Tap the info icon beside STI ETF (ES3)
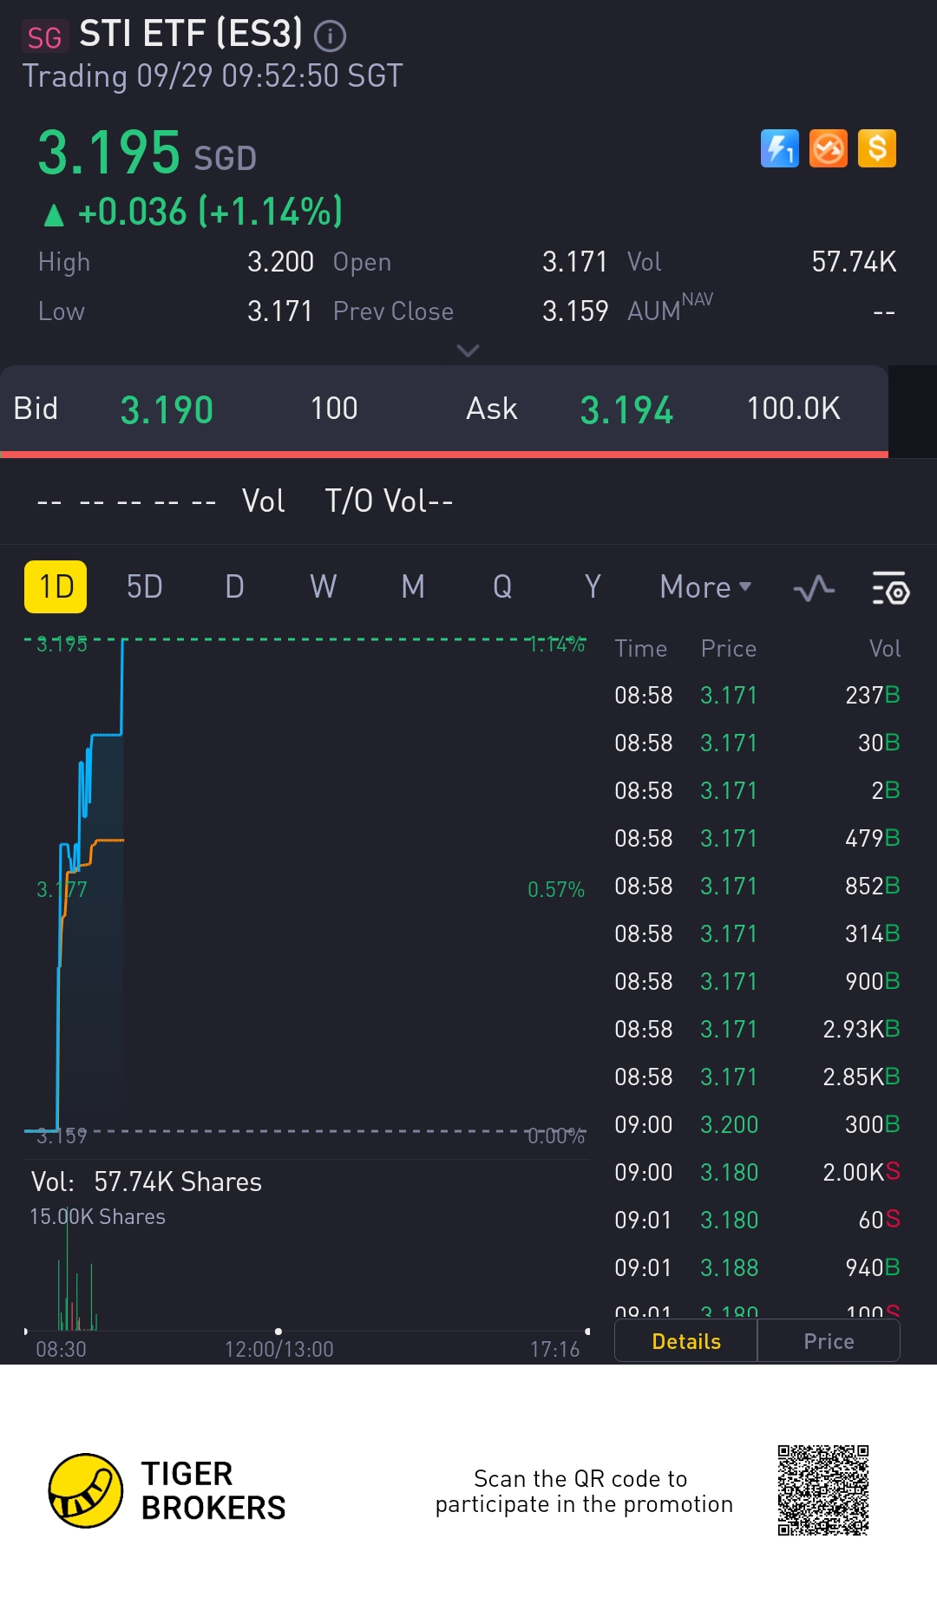This screenshot has width=937, height=1617. [330, 36]
